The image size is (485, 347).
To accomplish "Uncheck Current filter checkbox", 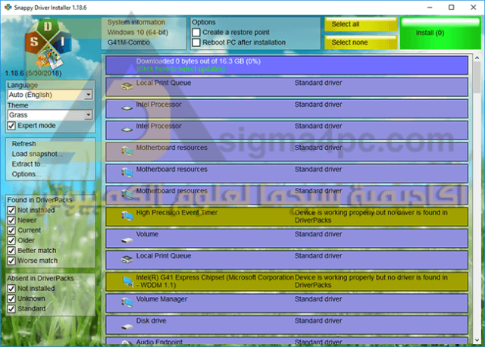I will click(11, 230).
